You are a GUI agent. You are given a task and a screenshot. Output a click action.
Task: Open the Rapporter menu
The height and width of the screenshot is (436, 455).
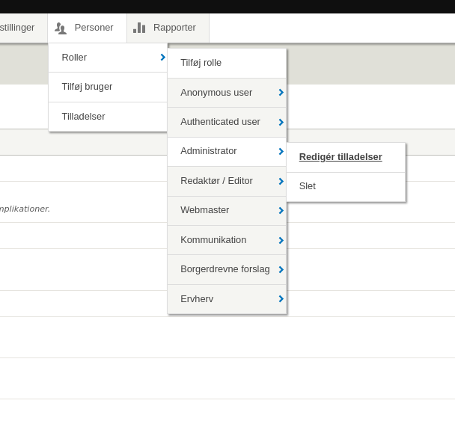[x=174, y=28]
